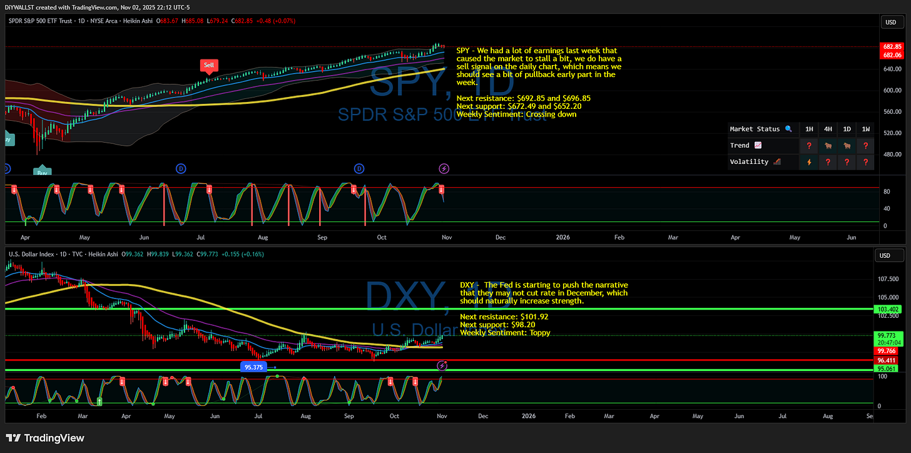Toggle the circled D dividend marker near September
The height and width of the screenshot is (453, 911).
click(359, 168)
